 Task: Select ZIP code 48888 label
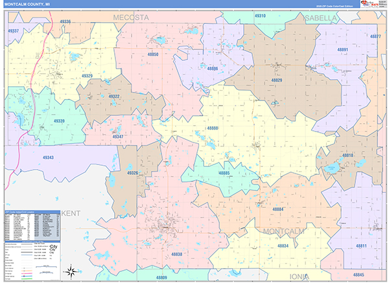tap(213, 128)
